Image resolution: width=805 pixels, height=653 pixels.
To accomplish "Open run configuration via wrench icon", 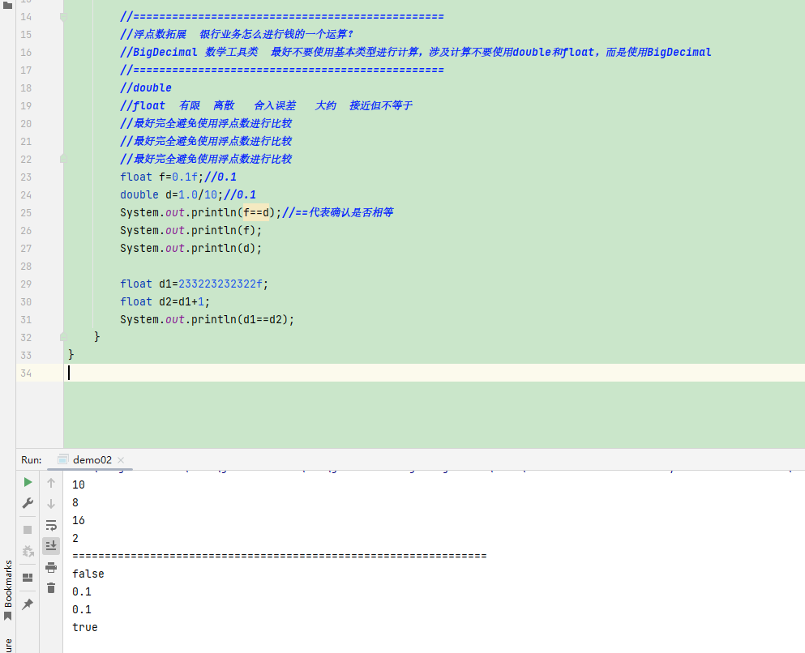I will tap(28, 503).
